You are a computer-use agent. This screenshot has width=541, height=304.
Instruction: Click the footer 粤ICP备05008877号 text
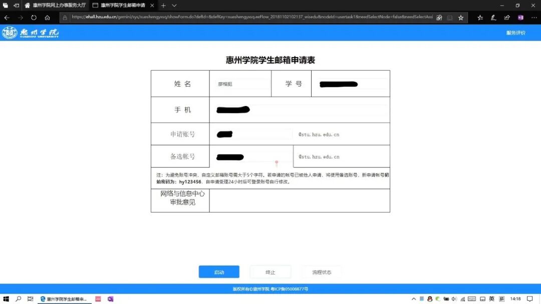pos(289,289)
